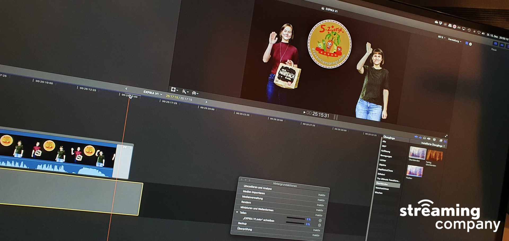
Task: Click the red round menu bar icon
Action: pos(455,27)
